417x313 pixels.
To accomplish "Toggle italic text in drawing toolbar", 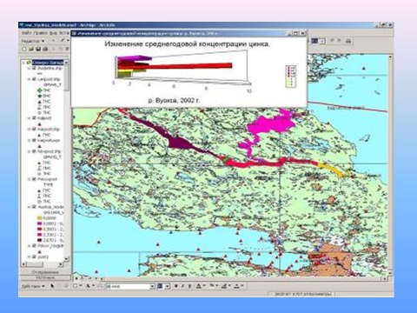I will click(182, 286).
